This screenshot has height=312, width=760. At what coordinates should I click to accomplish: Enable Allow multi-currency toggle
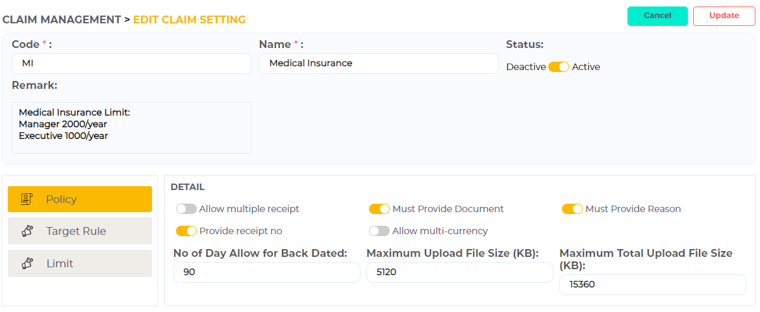pyautogui.click(x=379, y=231)
